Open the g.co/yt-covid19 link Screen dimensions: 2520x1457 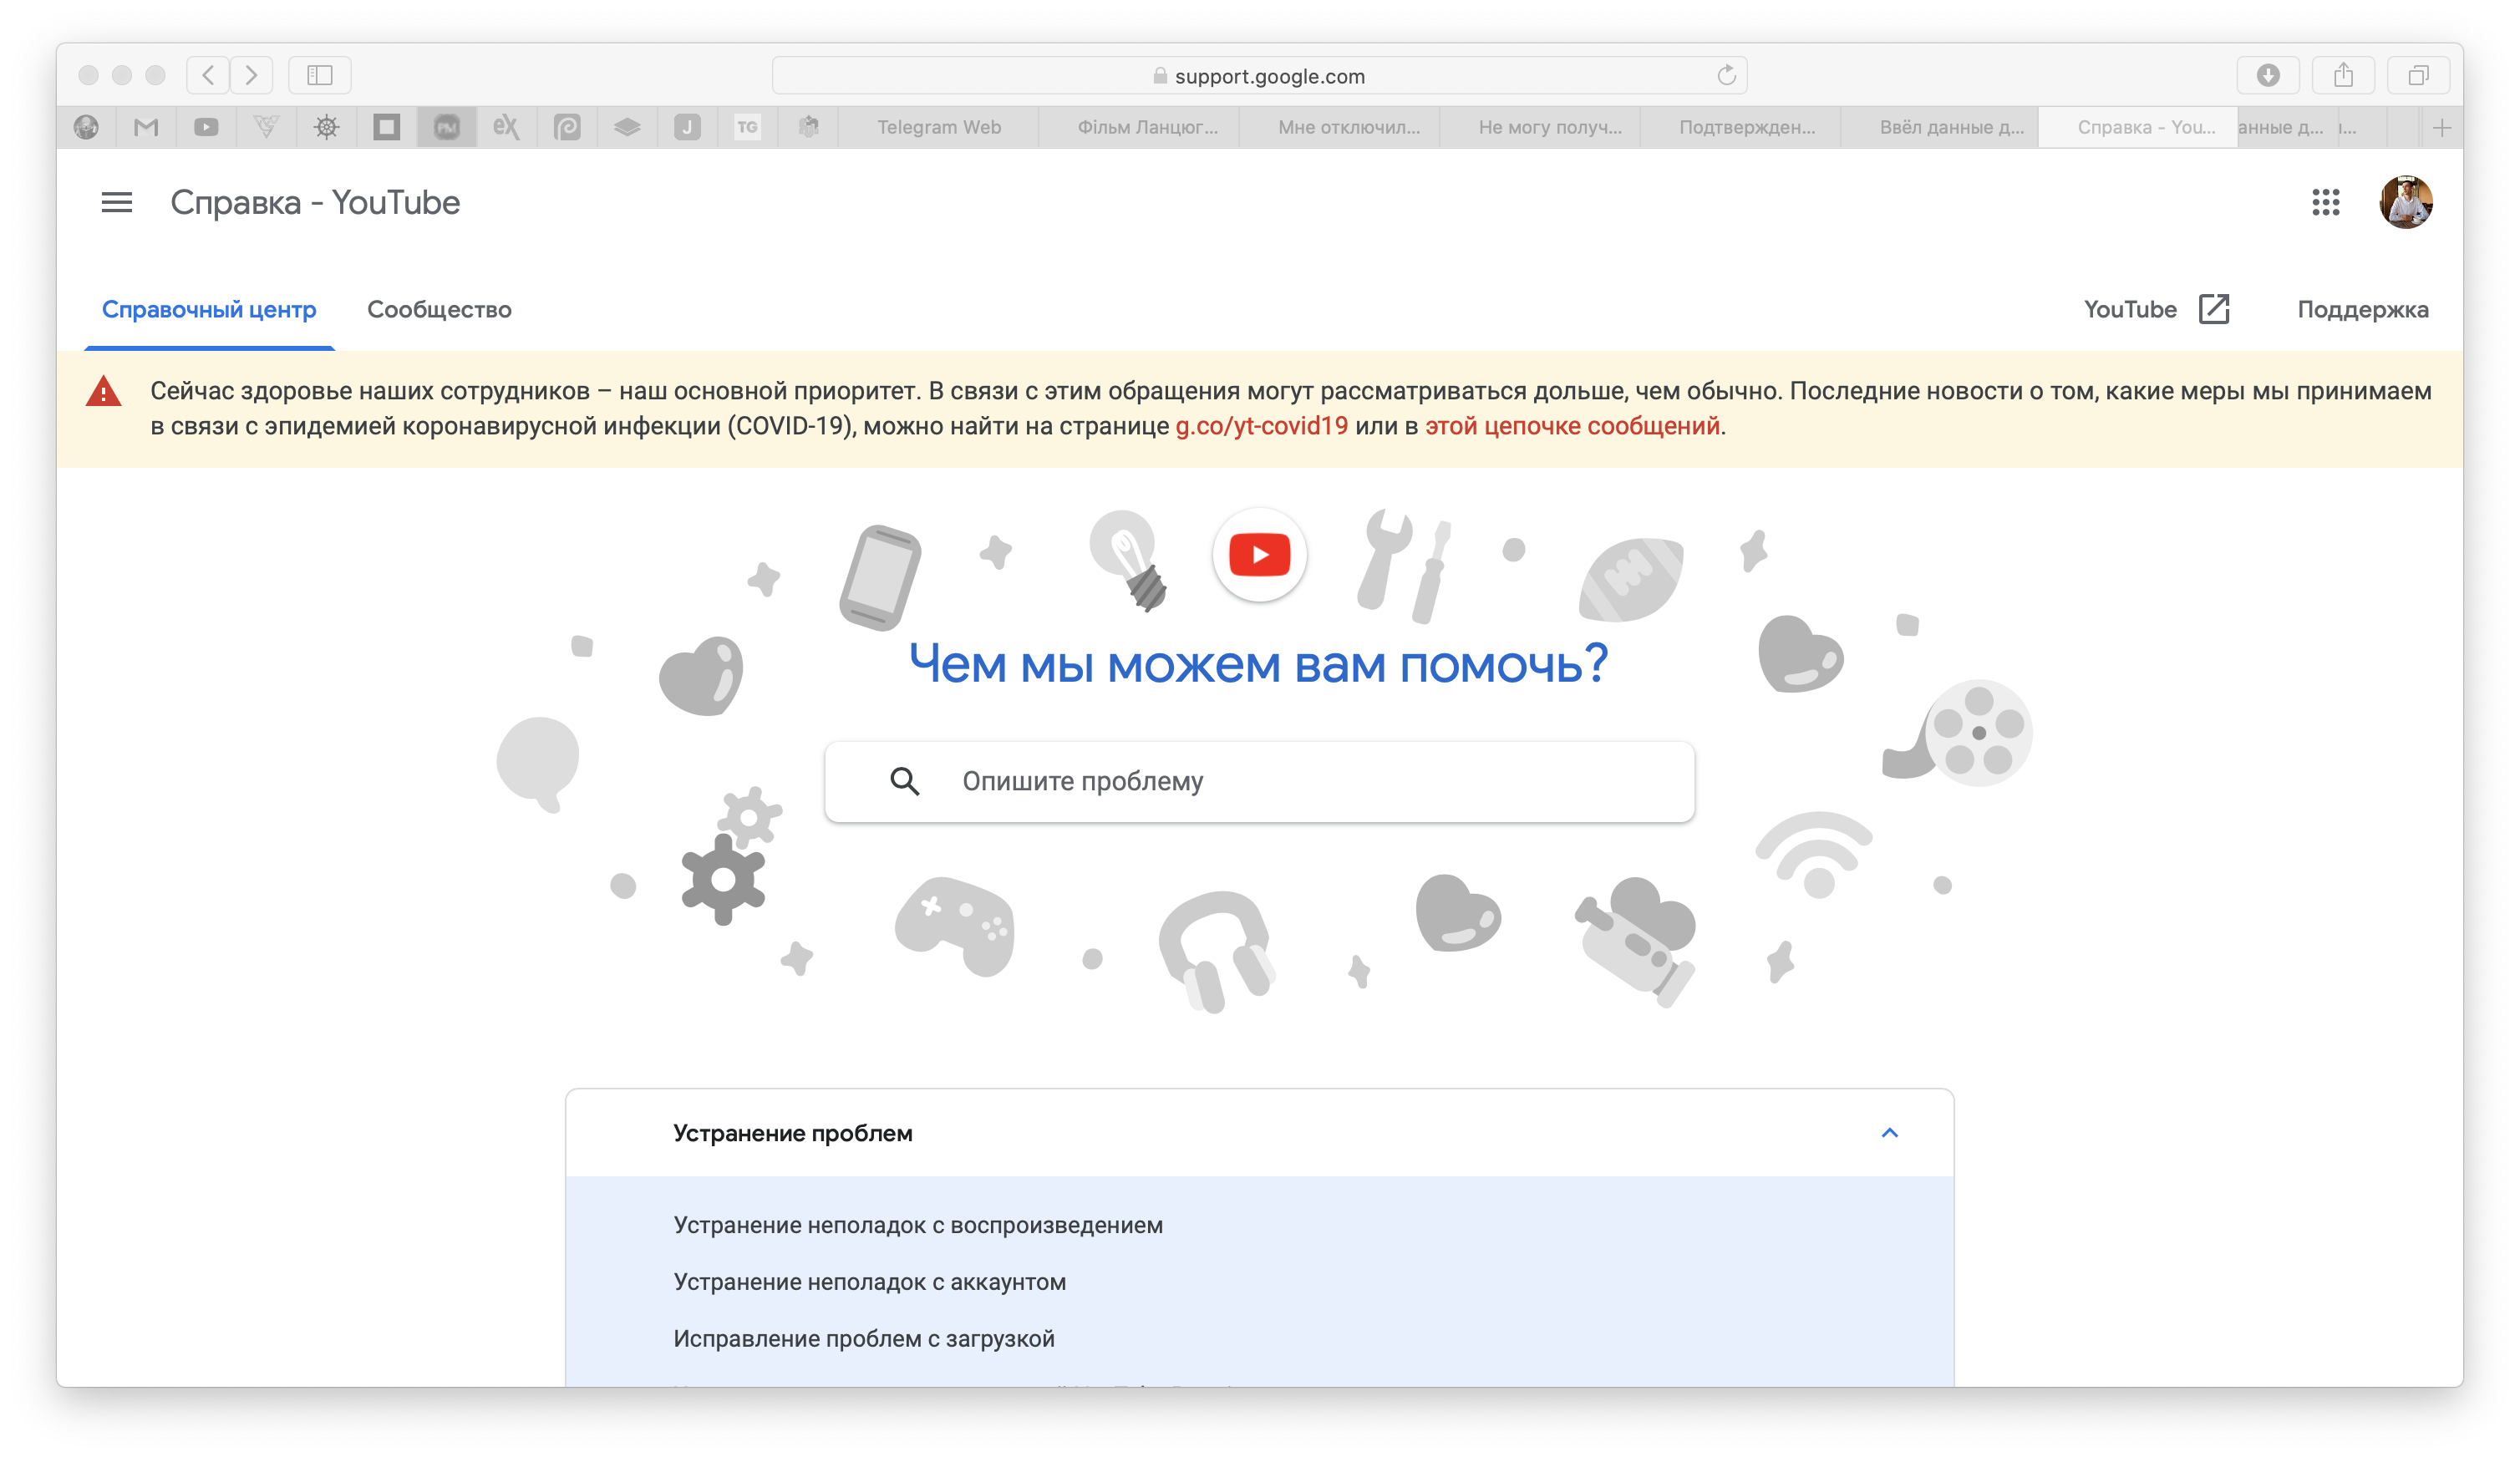(1261, 426)
